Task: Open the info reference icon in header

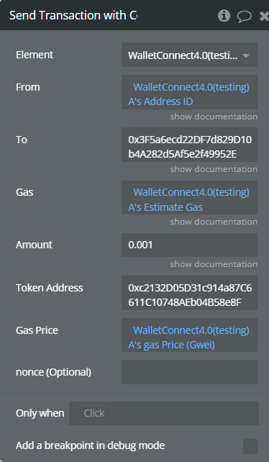Action: click(224, 16)
